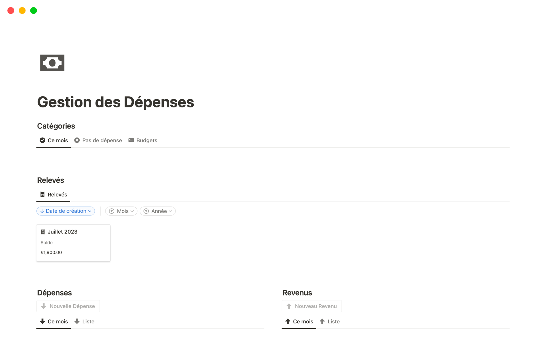Viewport: 546px width, 341px height.
Task: Click the up-arrow icon in Nouveau Revenu
Action: click(289, 306)
